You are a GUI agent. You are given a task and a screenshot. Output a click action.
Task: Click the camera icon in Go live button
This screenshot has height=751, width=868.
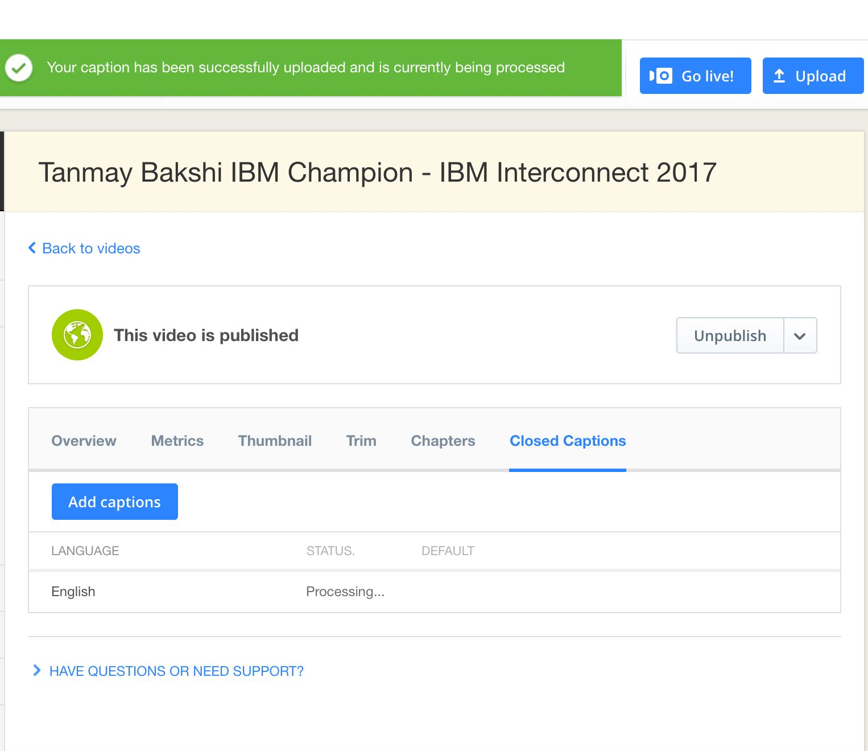click(x=661, y=76)
